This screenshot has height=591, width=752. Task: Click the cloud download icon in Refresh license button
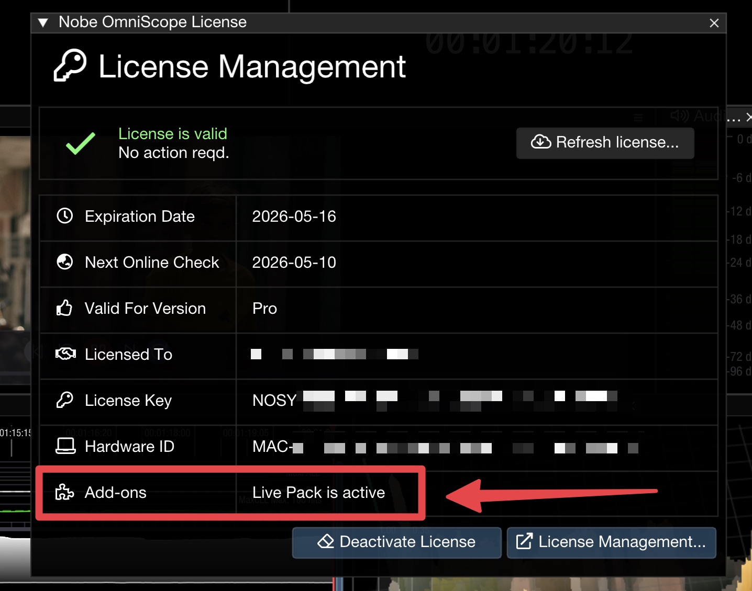point(541,142)
